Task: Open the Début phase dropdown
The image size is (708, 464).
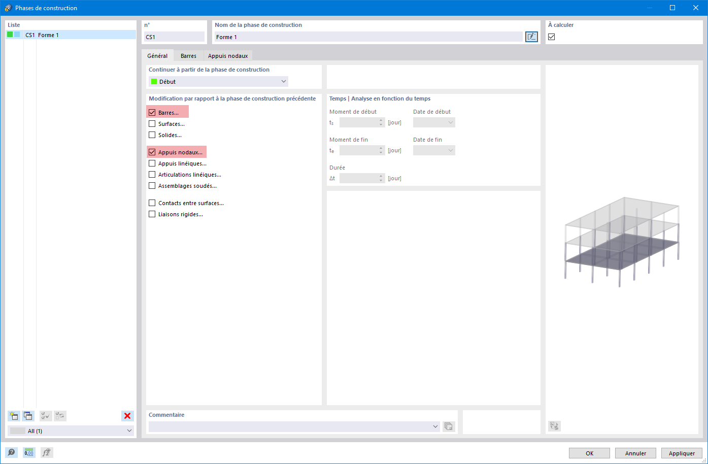Action: tap(219, 81)
